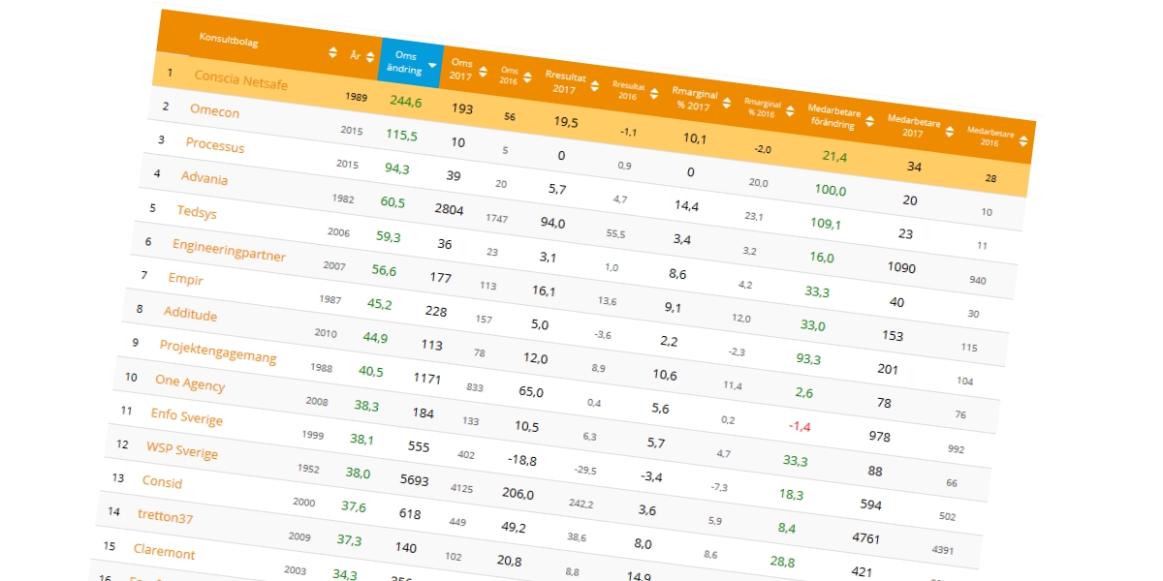Select the 4391 employees value
The height and width of the screenshot is (581, 1163).
[943, 551]
